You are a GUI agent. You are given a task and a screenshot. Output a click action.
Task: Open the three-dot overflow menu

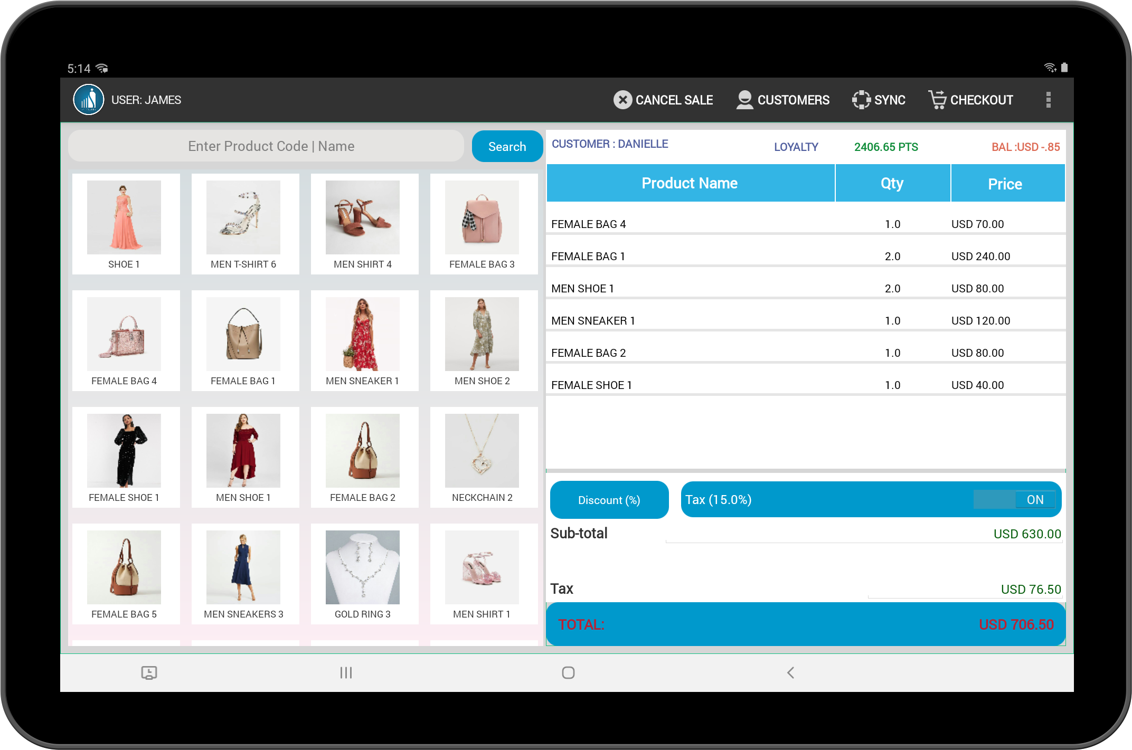click(1049, 100)
